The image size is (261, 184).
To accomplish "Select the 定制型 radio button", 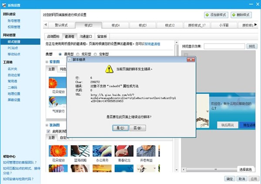I will [x=95, y=54].
